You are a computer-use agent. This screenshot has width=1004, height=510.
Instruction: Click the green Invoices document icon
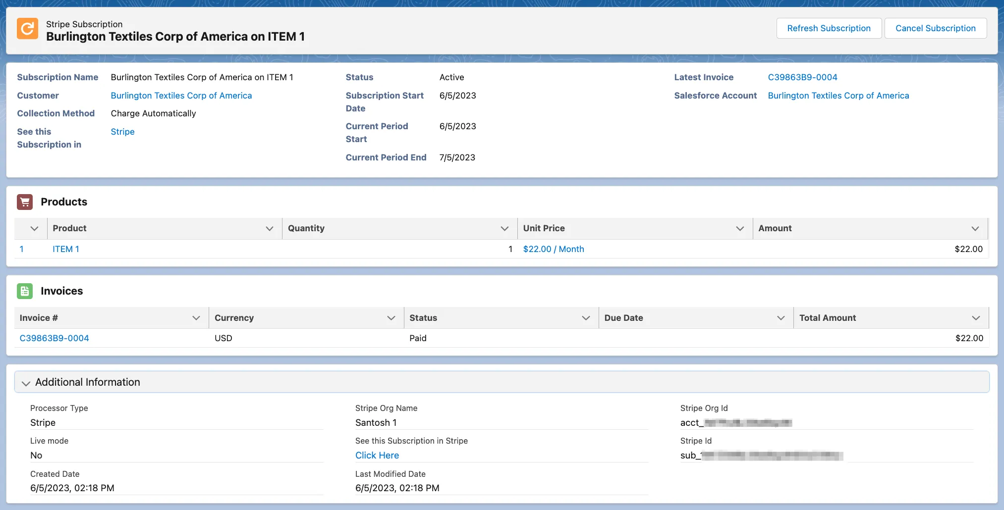[25, 291]
